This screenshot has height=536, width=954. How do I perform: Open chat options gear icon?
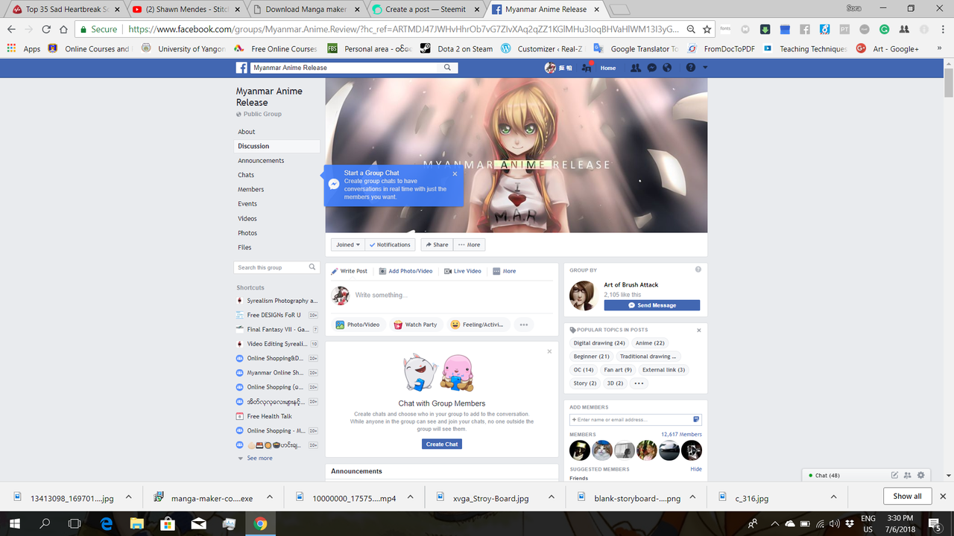pos(920,475)
